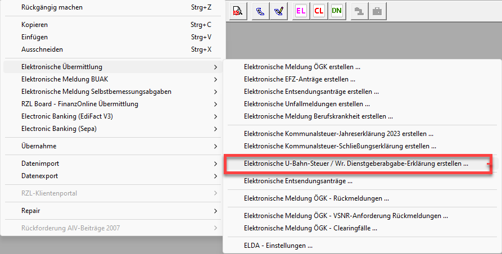Choose Rückgängig machen from the menu

pos(52,7)
